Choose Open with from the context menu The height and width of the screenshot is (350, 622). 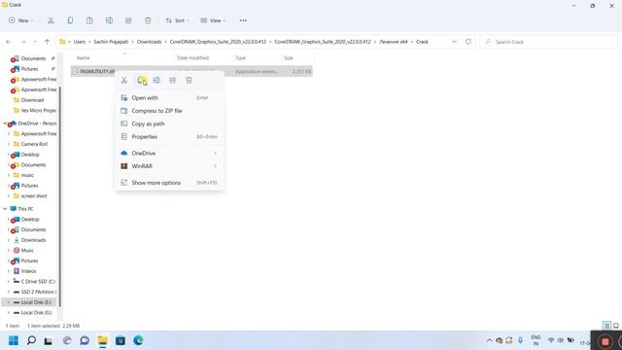point(169,97)
